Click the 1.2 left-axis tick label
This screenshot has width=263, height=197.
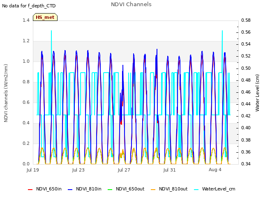click(x=26, y=41)
